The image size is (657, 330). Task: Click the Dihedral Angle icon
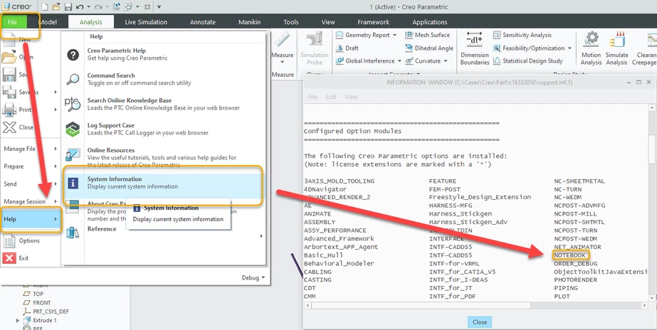pyautogui.click(x=409, y=48)
